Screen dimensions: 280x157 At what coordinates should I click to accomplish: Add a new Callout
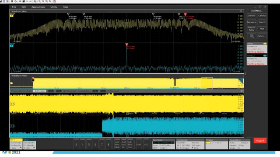[262, 16]
